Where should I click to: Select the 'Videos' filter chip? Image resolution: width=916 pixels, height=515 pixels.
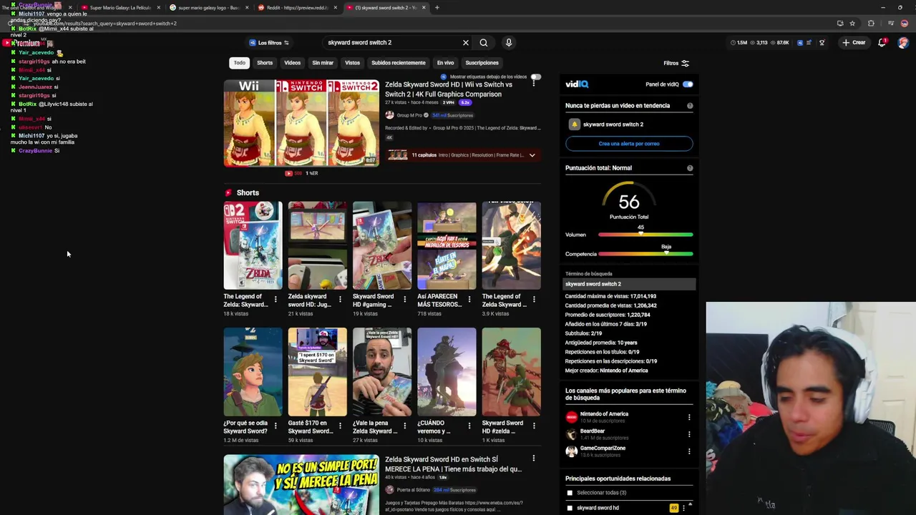(x=292, y=63)
